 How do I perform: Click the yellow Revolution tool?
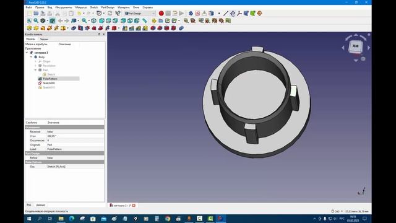tap(36, 28)
